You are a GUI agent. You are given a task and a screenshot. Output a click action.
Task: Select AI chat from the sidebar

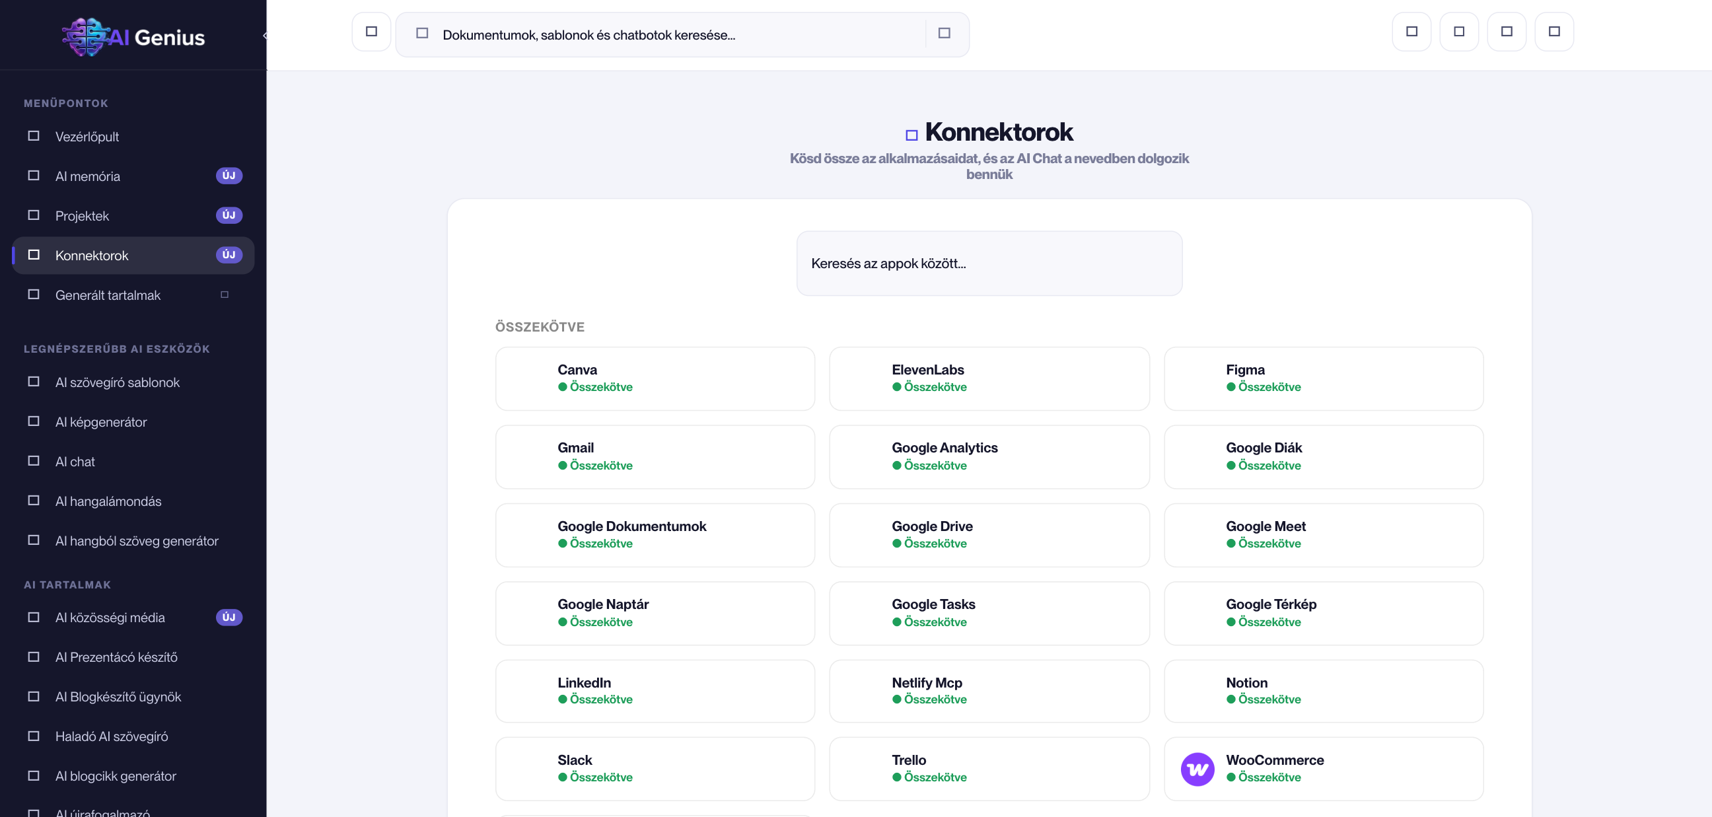click(133, 462)
